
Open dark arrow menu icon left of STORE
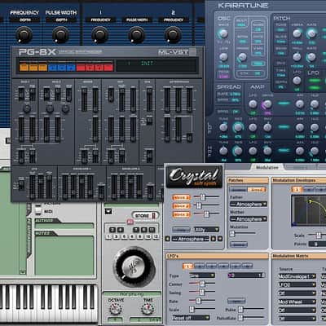pos(108,211)
